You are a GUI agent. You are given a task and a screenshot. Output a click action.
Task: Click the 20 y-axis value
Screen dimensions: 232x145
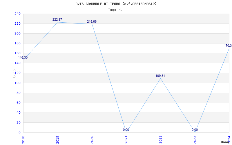pyautogui.click(x=18, y=122)
